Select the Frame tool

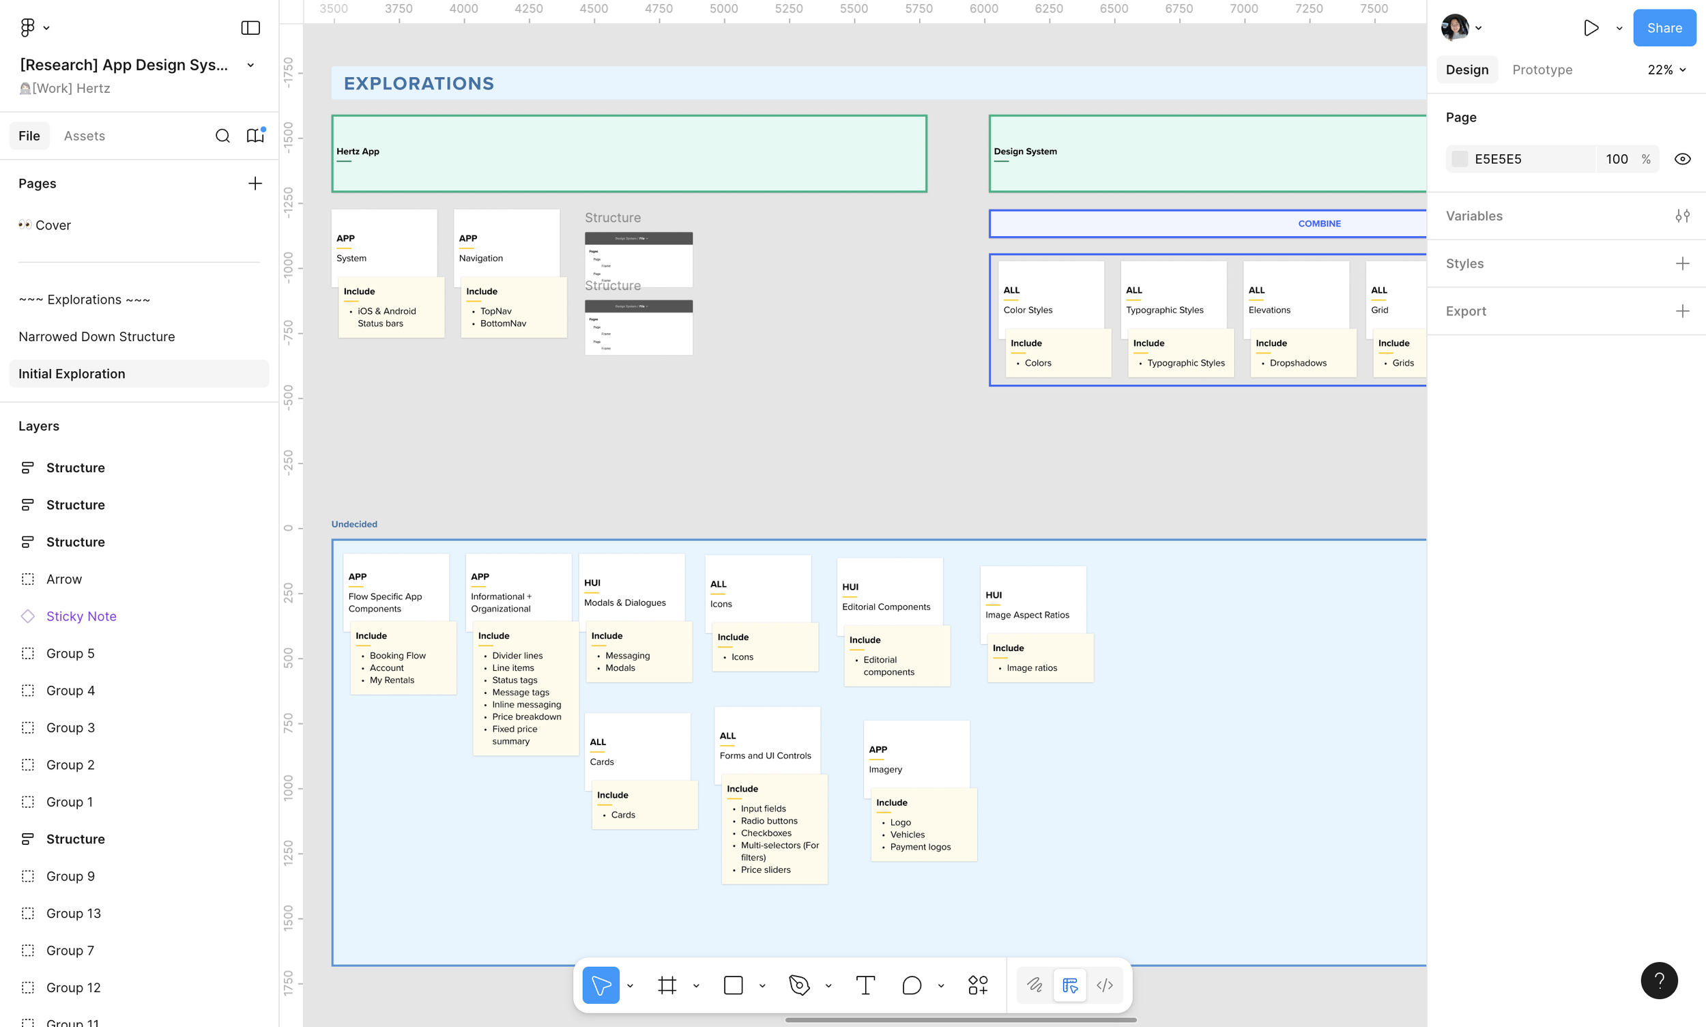point(667,985)
